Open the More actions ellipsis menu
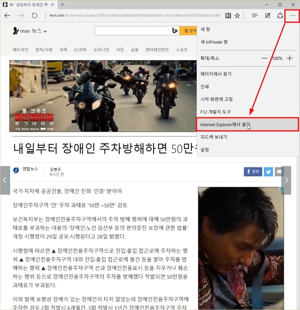 pos(293,15)
